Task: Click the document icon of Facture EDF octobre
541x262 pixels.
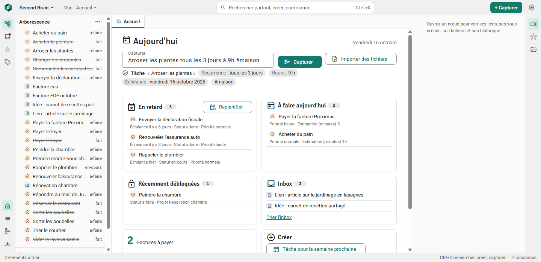Action: click(x=27, y=95)
